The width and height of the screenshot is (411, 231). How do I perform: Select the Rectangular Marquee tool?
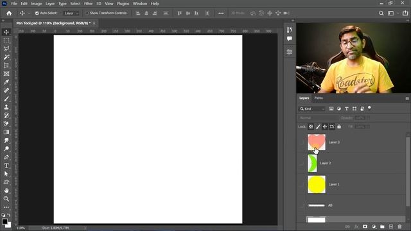(6, 40)
